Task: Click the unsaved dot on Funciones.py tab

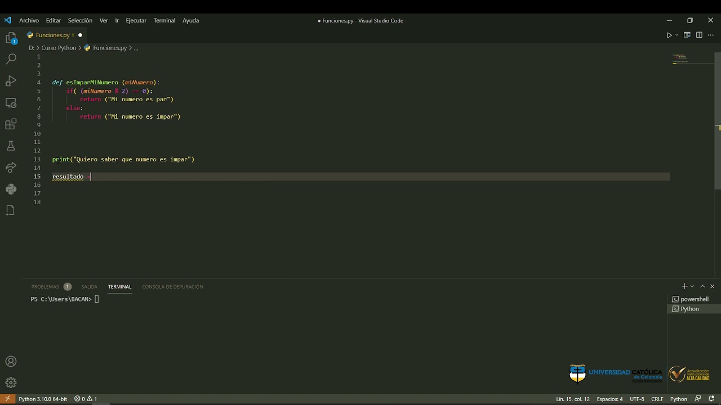Action: pos(80,35)
